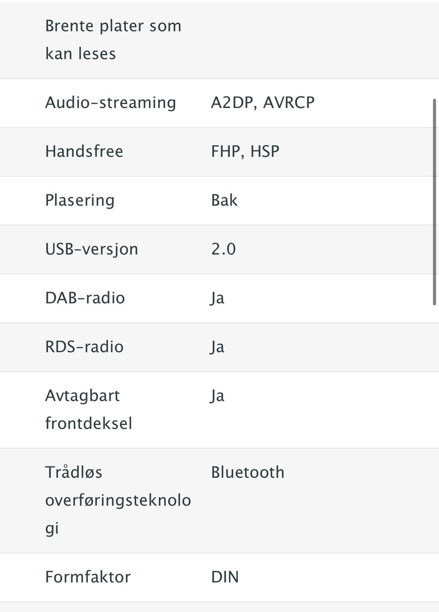
Task: Click the "A2DP, AVRCP" value
Action: click(262, 103)
